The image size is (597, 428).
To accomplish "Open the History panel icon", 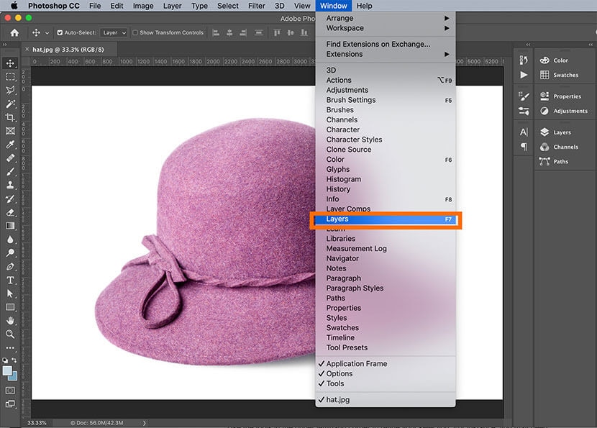I will pyautogui.click(x=524, y=60).
